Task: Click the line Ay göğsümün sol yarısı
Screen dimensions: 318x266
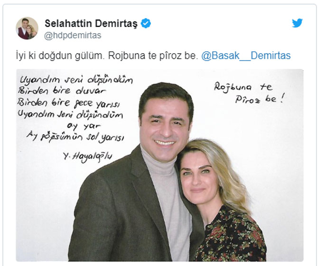Action: (75, 137)
